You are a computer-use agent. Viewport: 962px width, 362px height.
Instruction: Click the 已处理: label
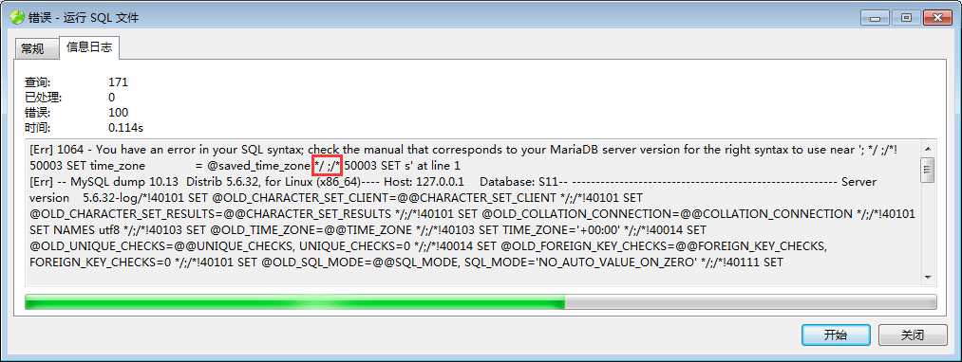pyautogui.click(x=44, y=98)
